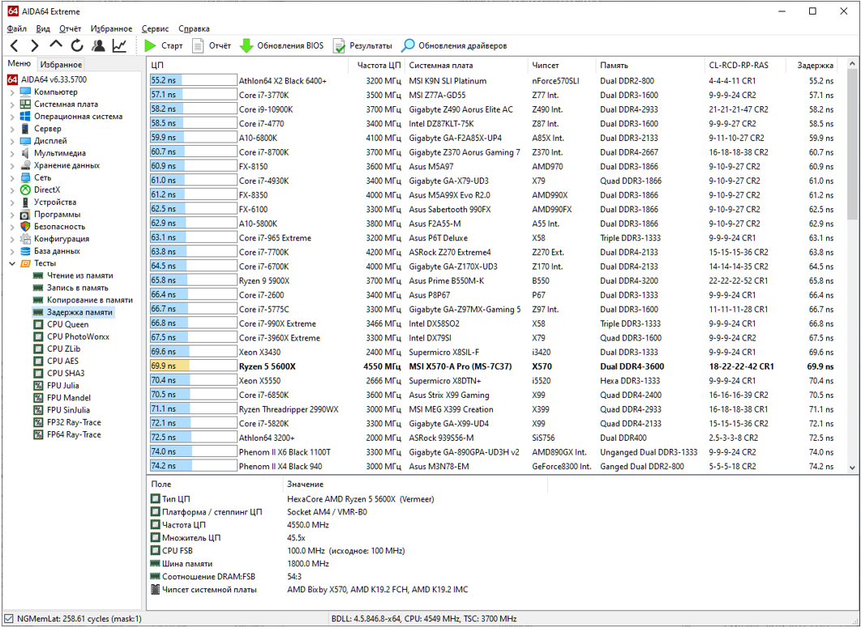Select the Хранение данных tree icon
Viewport: 861px width, 628px height.
(x=25, y=165)
